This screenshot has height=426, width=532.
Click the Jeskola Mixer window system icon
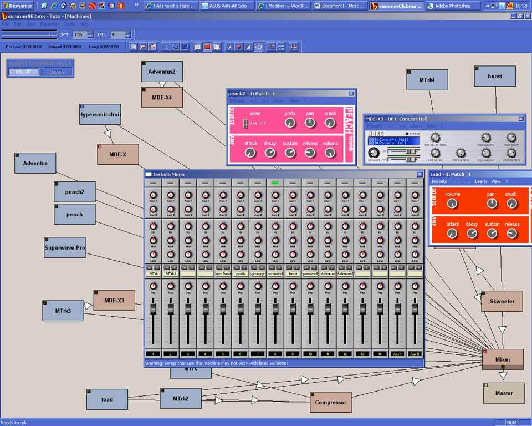149,174
